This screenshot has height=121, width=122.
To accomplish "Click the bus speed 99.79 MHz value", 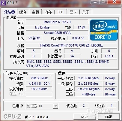I will (39, 89).
